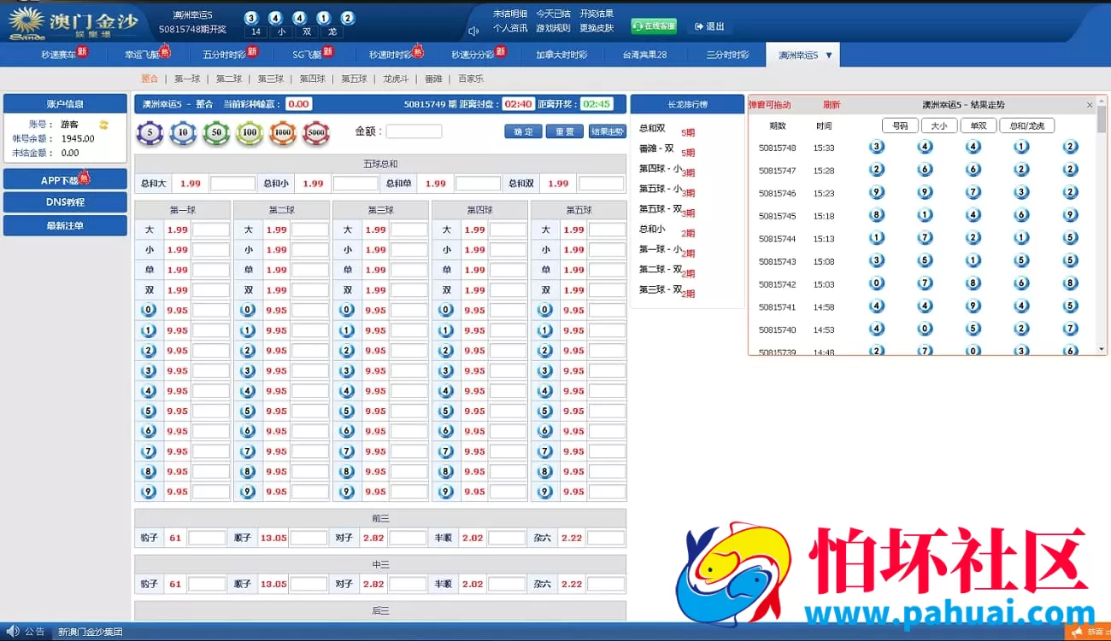Toggle 大小 view in results trend panel

pyautogui.click(x=939, y=125)
